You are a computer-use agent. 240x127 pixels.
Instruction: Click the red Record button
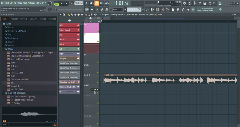pos(71,3)
